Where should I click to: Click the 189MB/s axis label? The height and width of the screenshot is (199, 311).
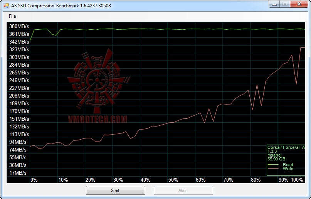(19, 104)
